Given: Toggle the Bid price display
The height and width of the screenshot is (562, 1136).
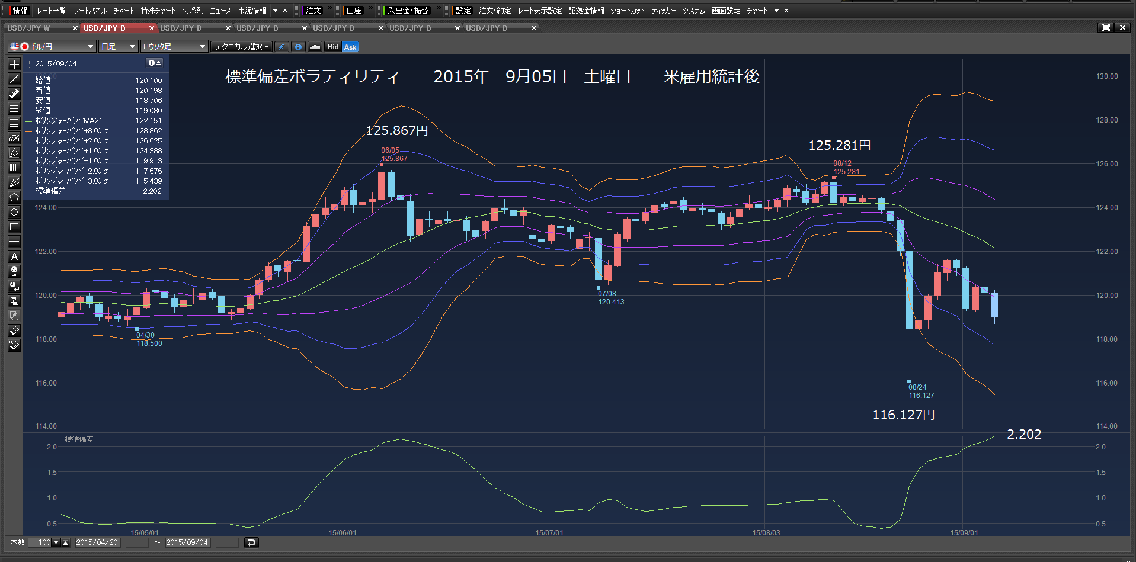Looking at the screenshot, I should coord(333,47).
